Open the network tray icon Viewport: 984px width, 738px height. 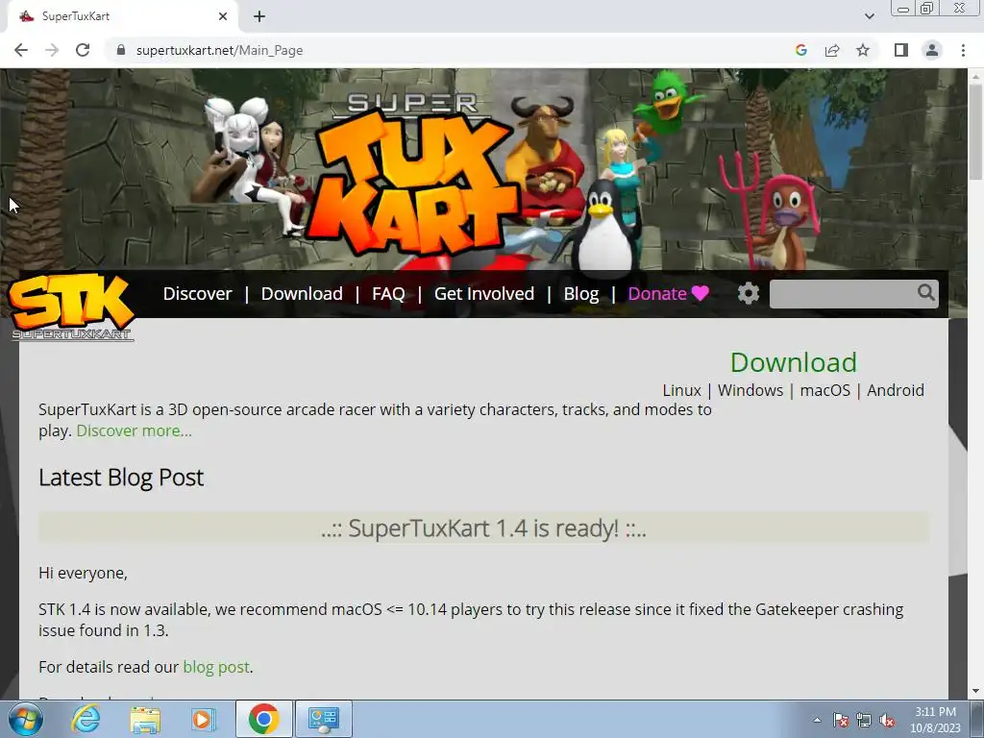pos(864,720)
